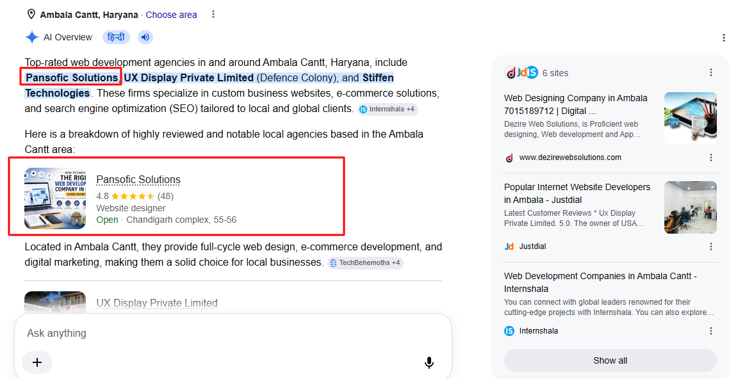
Task: Click the Pansofic Solutions listing thumbnail
Action: [x=55, y=198]
